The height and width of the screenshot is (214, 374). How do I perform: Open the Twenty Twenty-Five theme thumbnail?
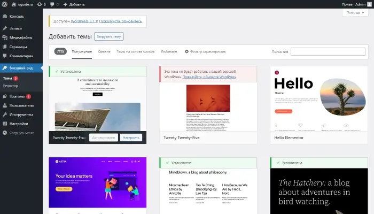coord(208,106)
